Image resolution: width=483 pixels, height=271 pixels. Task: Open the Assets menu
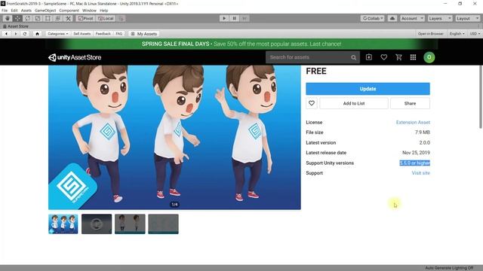pos(26,11)
